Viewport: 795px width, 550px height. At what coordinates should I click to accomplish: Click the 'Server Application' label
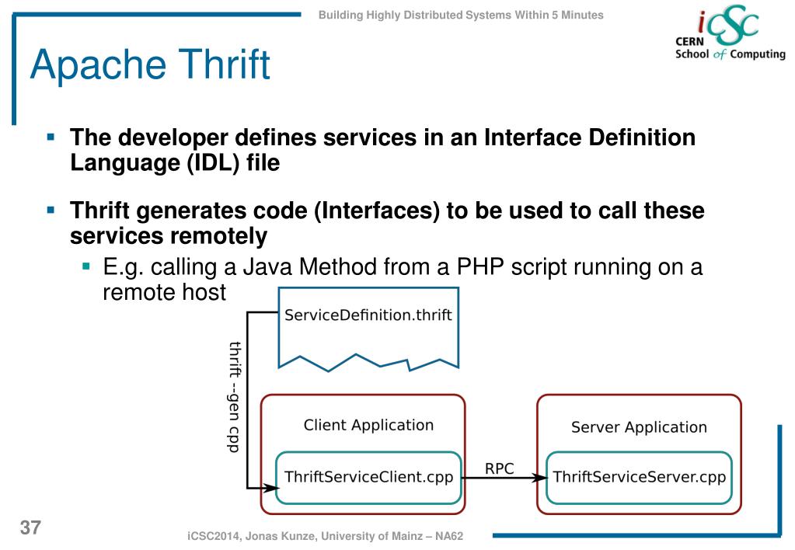tap(639, 426)
